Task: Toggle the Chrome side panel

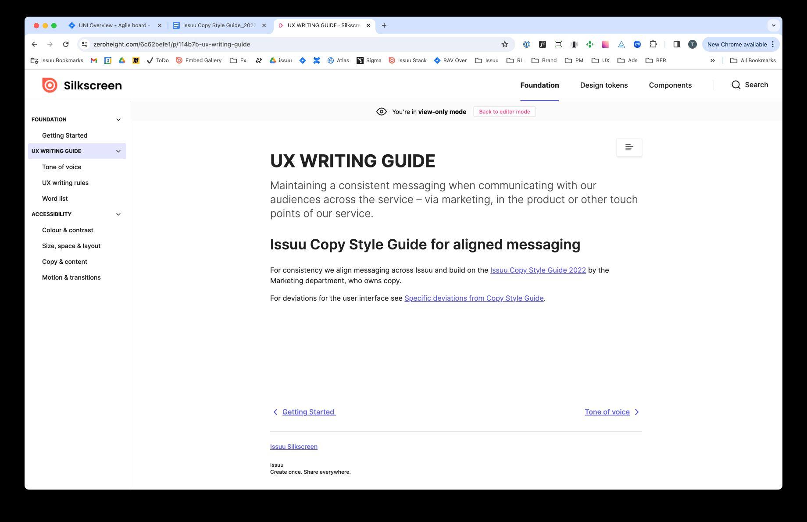Action: coord(676,44)
